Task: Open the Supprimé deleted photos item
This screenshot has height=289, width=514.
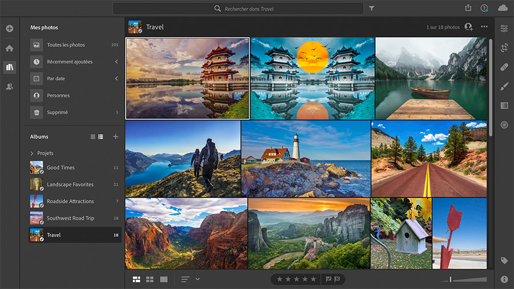Action: click(57, 113)
